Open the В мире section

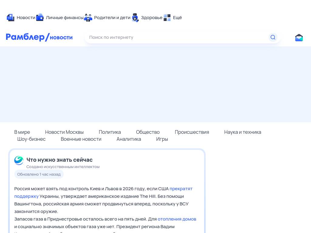22,132
